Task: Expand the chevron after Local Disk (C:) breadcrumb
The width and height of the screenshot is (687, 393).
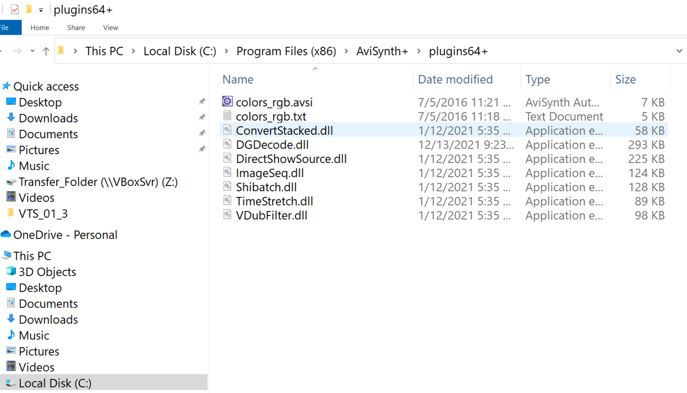Action: 226,51
